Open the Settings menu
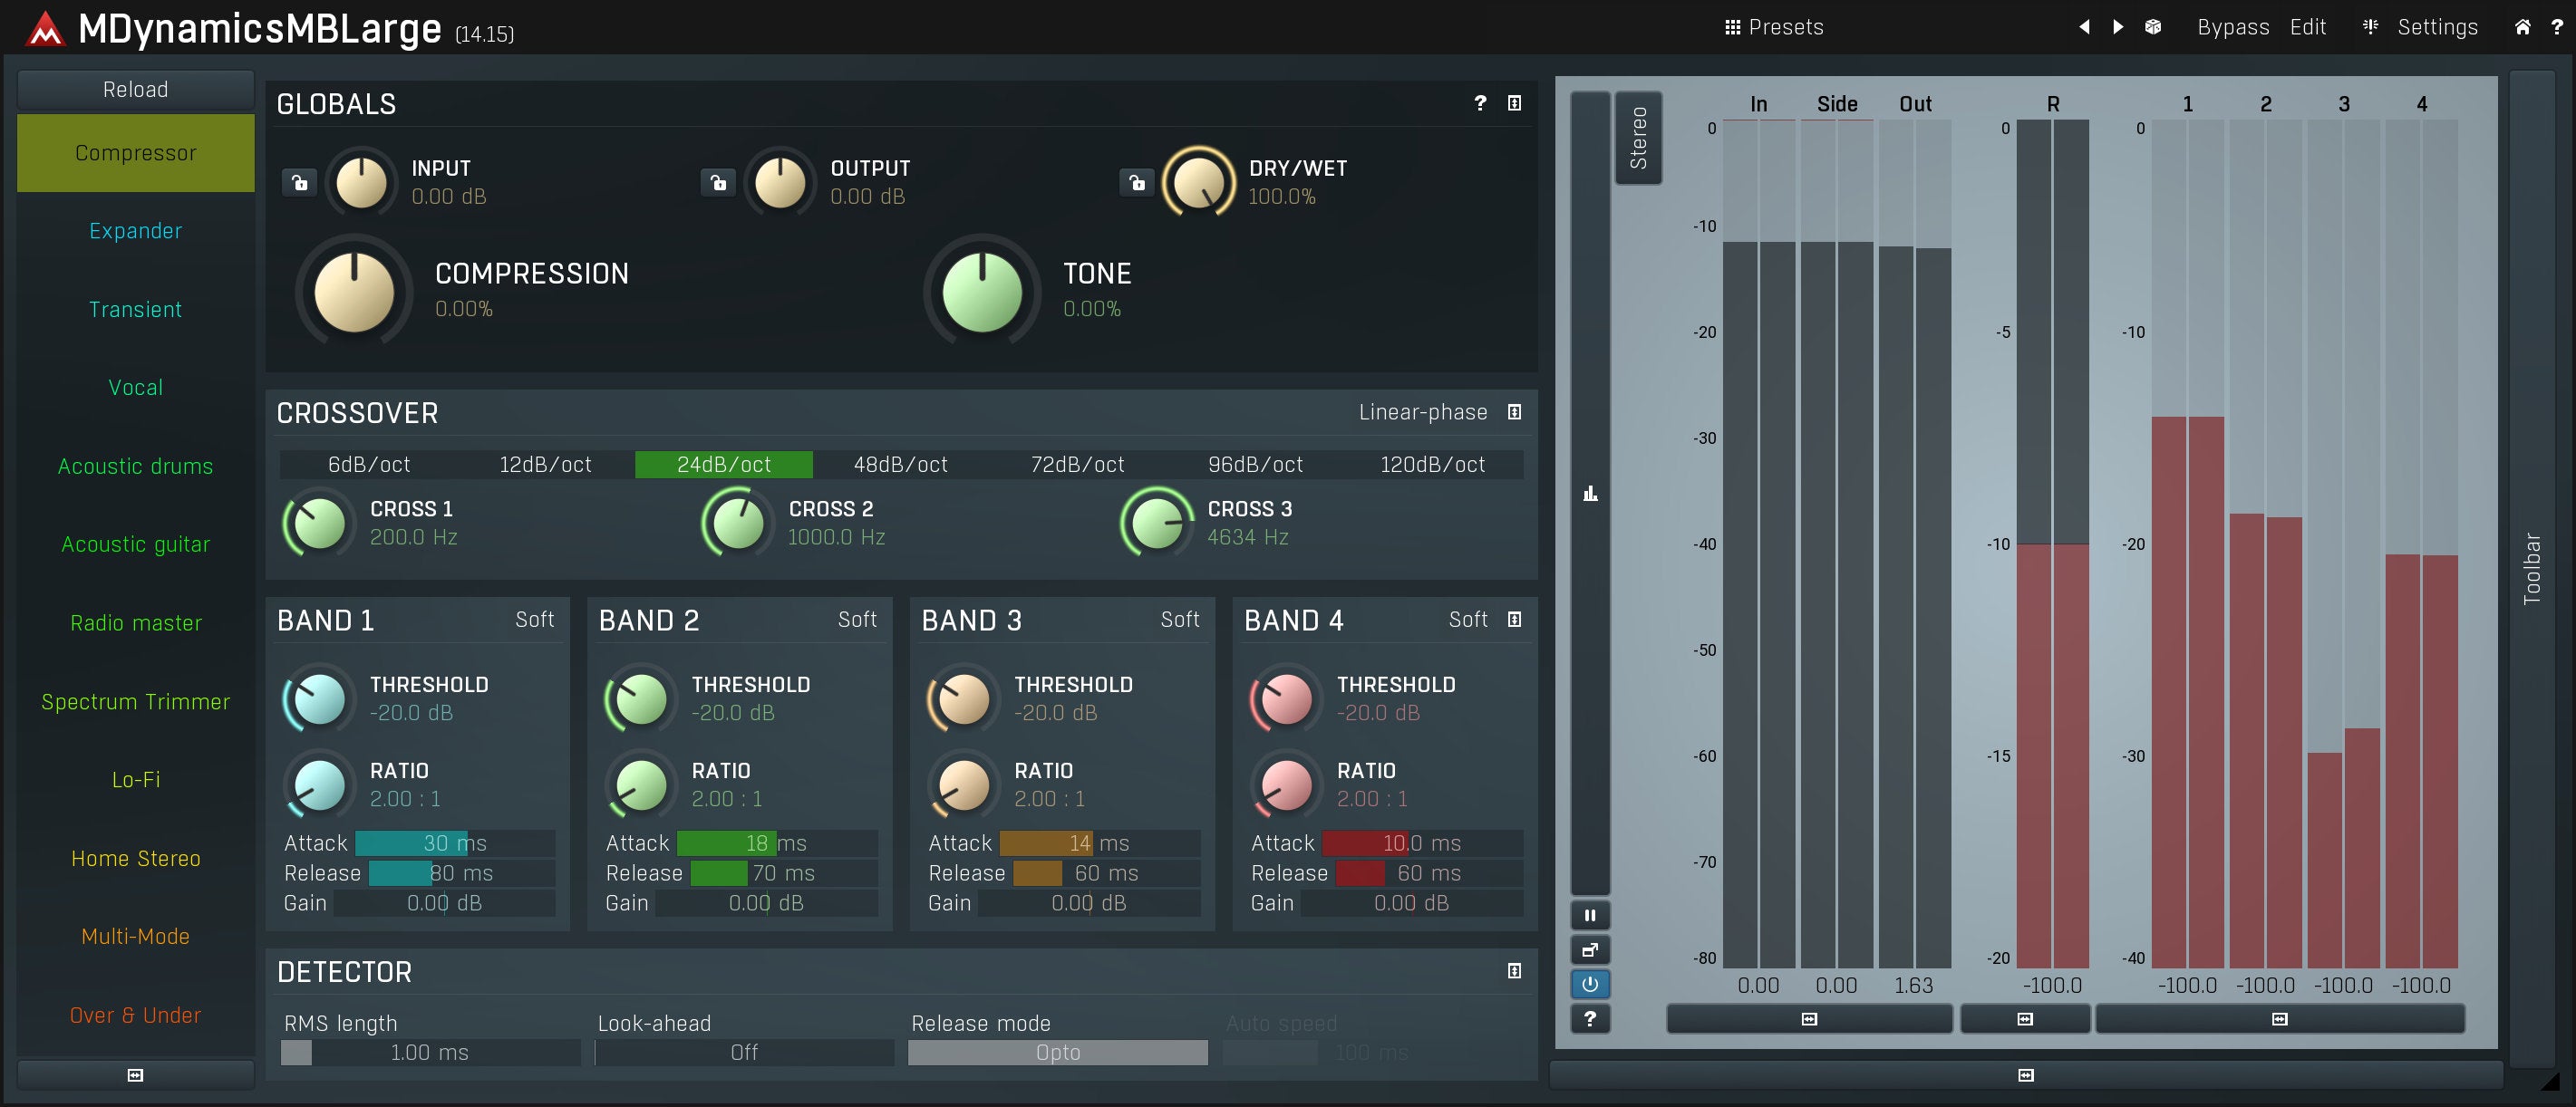This screenshot has height=1107, width=2576. coord(2436,27)
